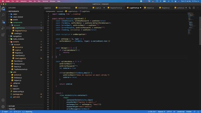Open TopRestaurants.js in the explorer
This screenshot has width=201, height=113.
[20, 69]
